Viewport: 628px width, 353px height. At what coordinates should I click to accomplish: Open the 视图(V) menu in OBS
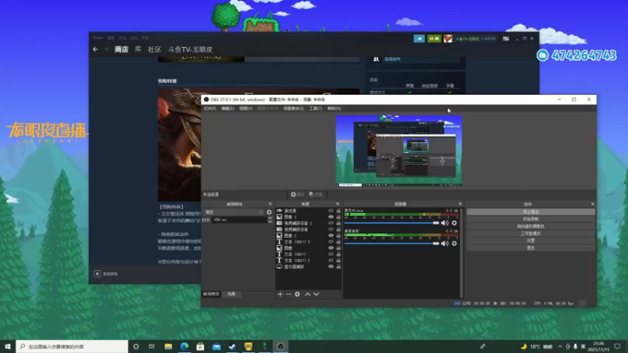click(246, 108)
